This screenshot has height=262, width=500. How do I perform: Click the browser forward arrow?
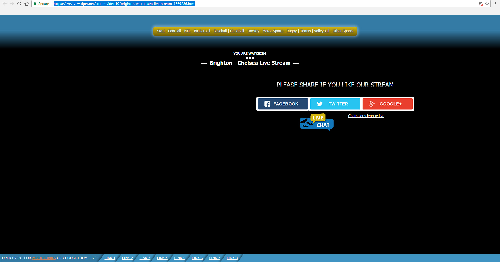pyautogui.click(x=12, y=4)
